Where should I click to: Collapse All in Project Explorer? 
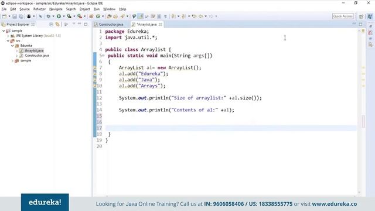pos(51,25)
